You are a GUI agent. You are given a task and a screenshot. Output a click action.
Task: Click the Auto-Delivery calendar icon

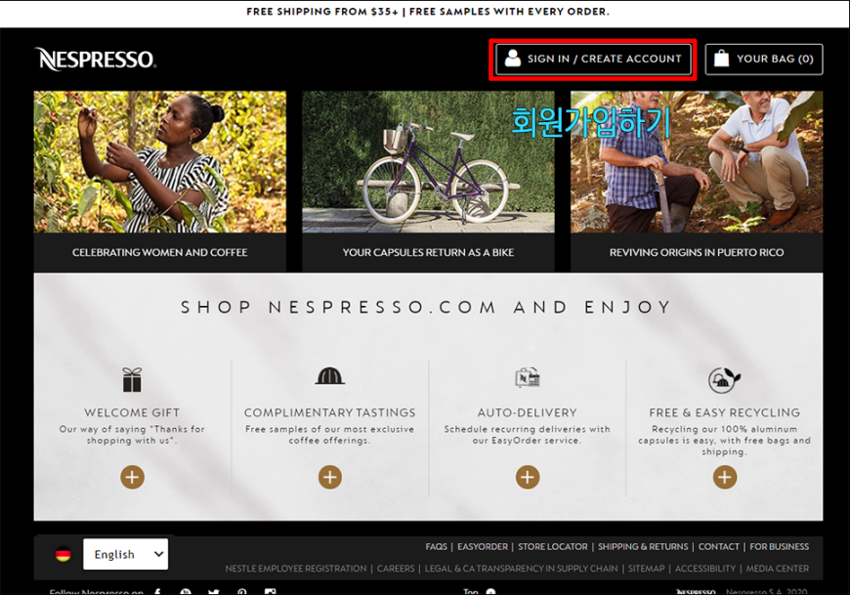[x=528, y=377]
